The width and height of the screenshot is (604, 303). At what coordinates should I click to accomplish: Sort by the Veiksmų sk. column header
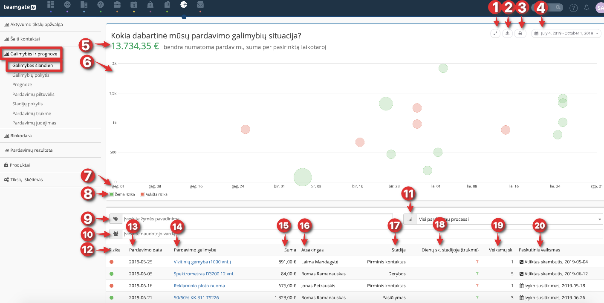click(x=501, y=250)
